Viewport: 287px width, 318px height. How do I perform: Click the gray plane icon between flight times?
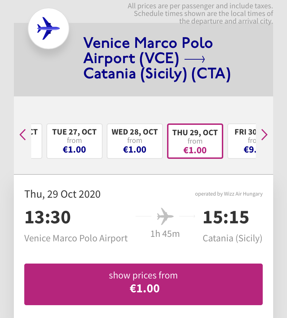pyautogui.click(x=165, y=216)
